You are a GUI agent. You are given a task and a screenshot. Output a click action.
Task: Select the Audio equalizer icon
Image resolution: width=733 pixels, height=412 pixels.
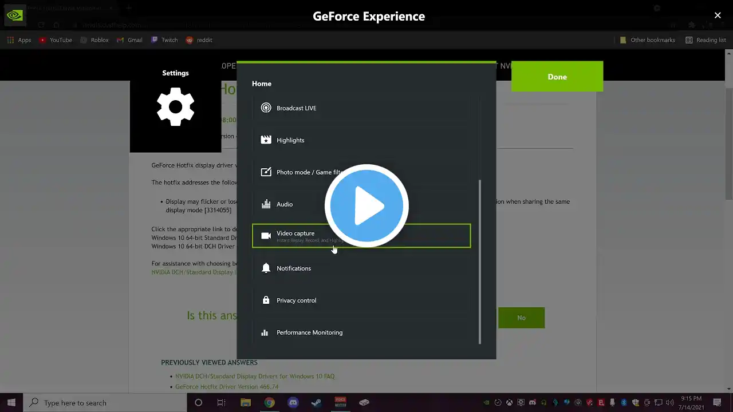click(266, 204)
